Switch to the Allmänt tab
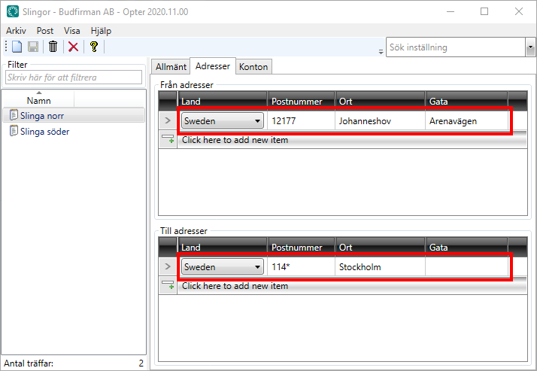The height and width of the screenshot is (371, 537). tap(170, 67)
